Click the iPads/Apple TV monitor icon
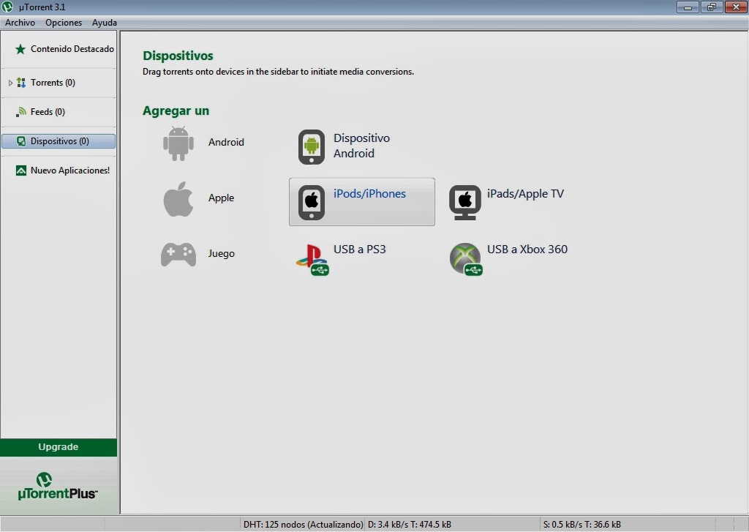The height and width of the screenshot is (532, 749). pyautogui.click(x=464, y=202)
